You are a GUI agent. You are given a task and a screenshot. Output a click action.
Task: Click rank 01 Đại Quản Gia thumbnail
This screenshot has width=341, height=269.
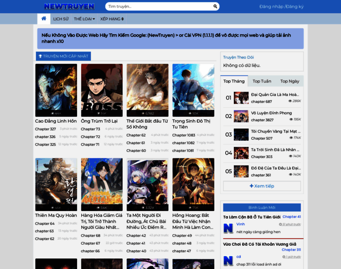click(x=241, y=98)
